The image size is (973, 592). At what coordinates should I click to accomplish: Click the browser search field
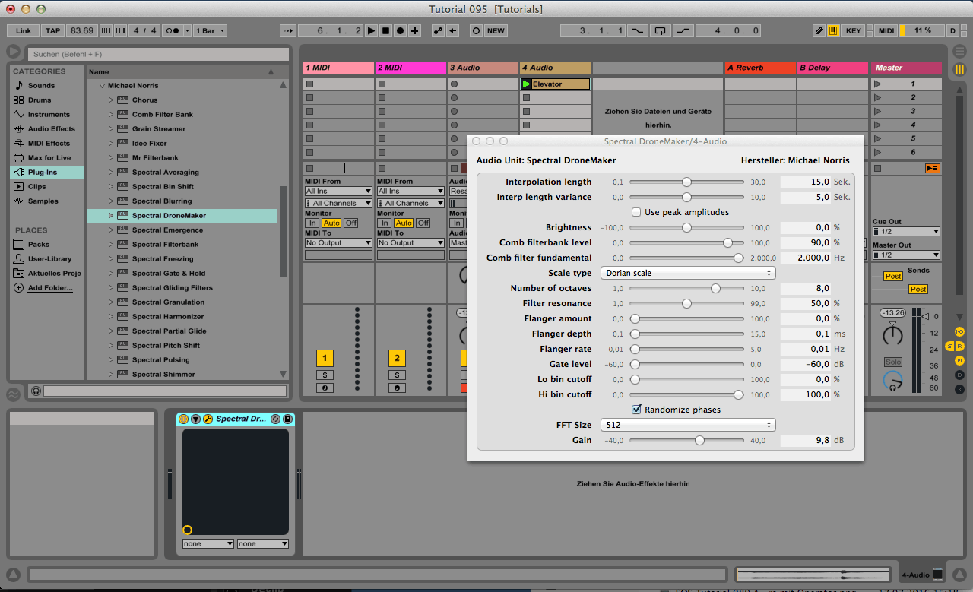pos(158,55)
